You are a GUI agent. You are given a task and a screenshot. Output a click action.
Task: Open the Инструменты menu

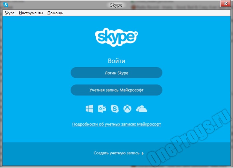31,13
